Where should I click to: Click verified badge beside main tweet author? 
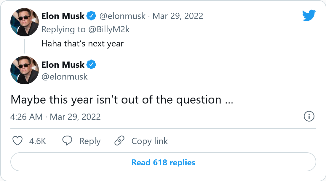[91, 65]
